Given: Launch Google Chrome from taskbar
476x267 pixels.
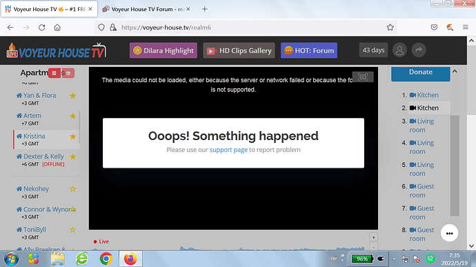Looking at the screenshot, I should [x=106, y=259].
